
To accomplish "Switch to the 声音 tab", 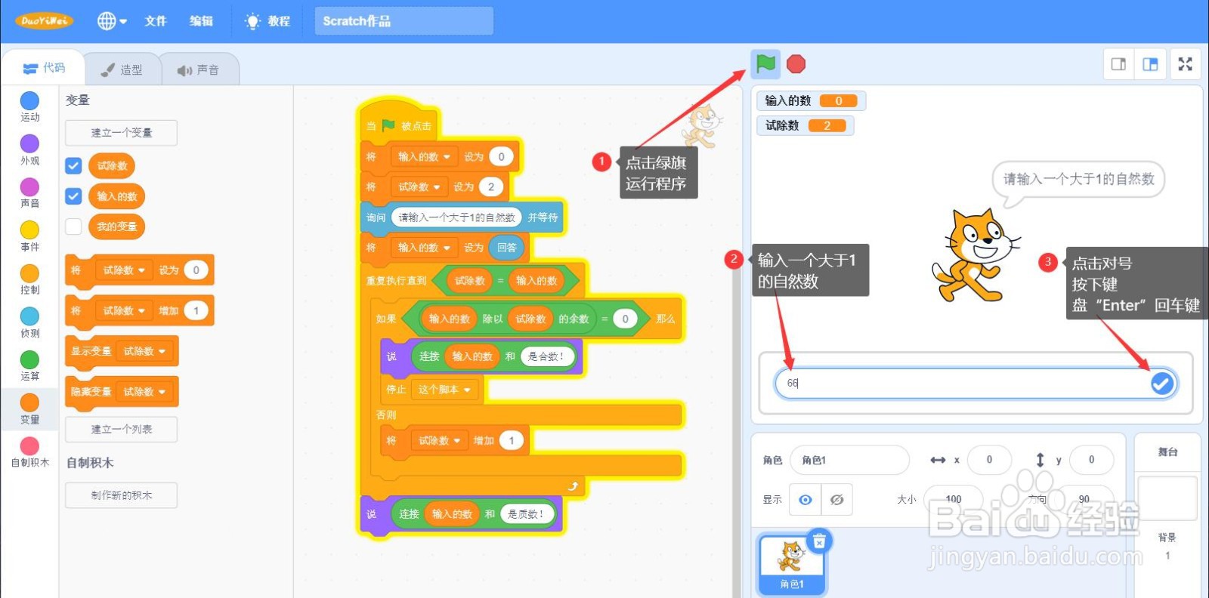I will [x=199, y=69].
